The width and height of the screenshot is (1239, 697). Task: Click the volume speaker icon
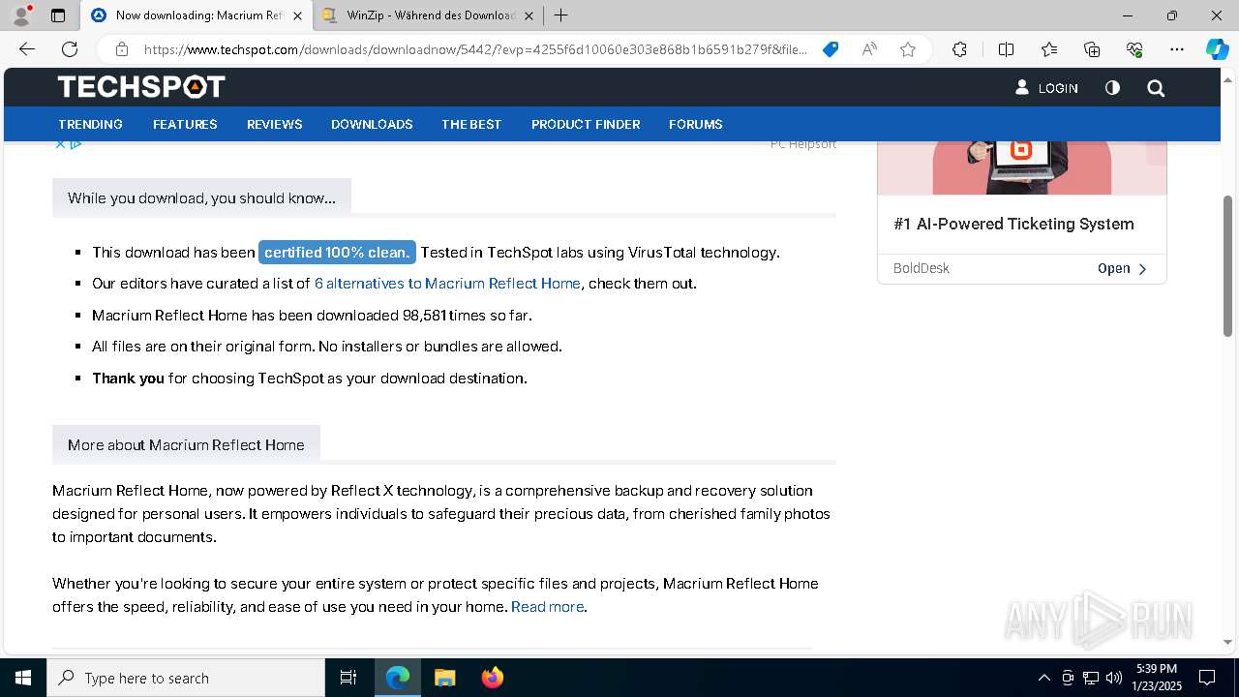click(x=1114, y=678)
